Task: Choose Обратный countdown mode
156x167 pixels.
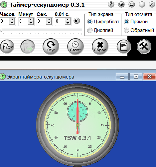Action: 139,30
